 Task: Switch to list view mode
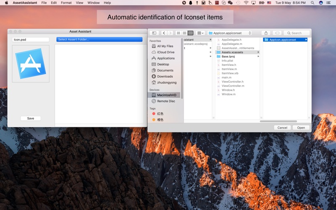point(184,33)
